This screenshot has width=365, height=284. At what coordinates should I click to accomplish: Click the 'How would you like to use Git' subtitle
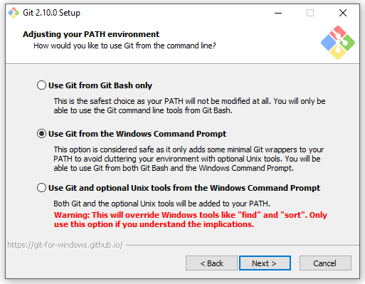coord(125,46)
